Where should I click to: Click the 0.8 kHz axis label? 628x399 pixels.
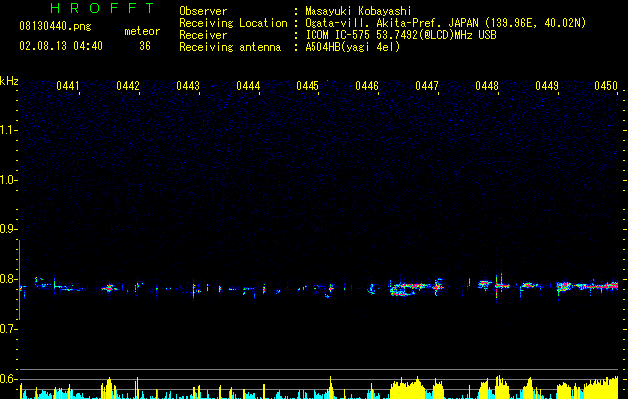(x=8, y=279)
